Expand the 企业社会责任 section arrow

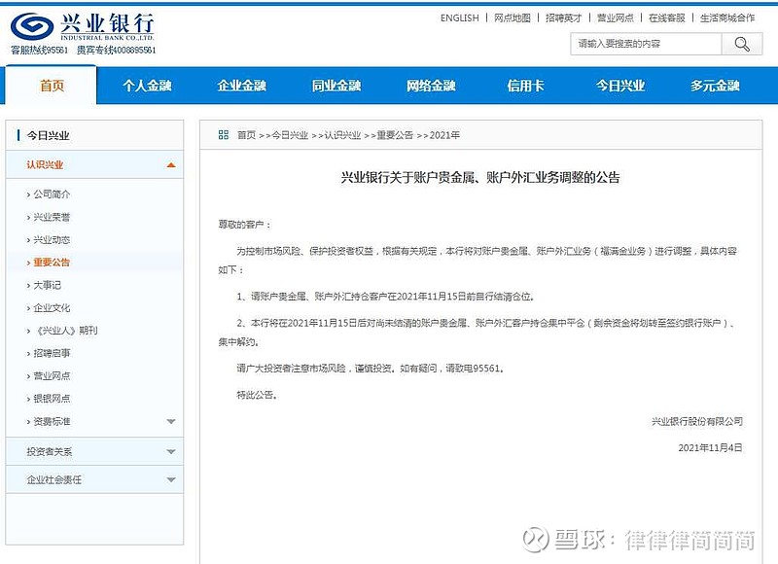click(x=171, y=479)
